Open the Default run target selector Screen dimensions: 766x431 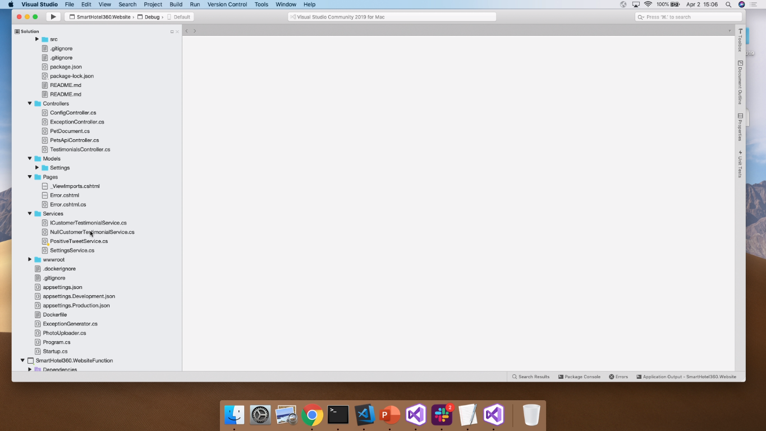click(x=179, y=17)
